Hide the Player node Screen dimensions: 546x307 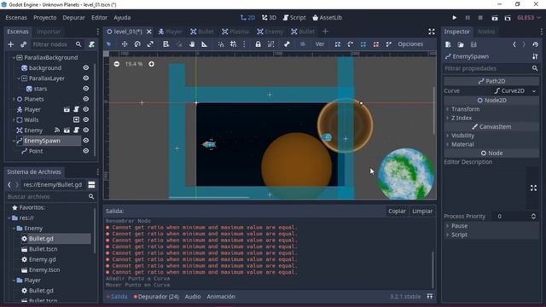coord(85,109)
